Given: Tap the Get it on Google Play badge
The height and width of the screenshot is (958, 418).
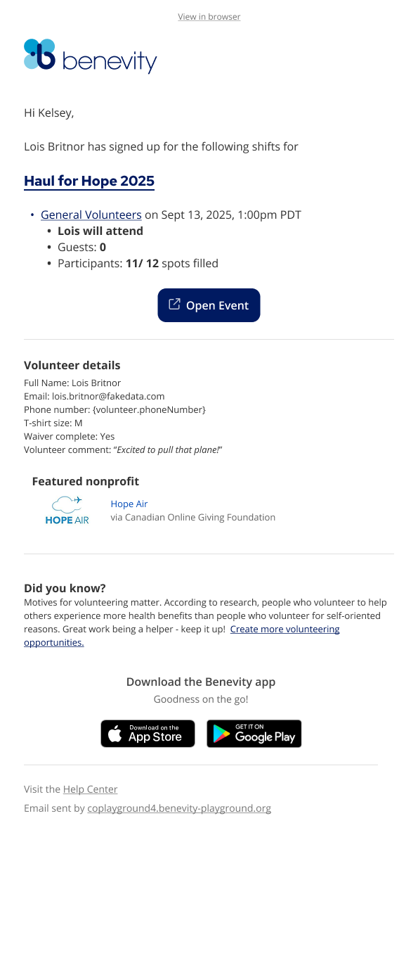Looking at the screenshot, I should pos(254,734).
